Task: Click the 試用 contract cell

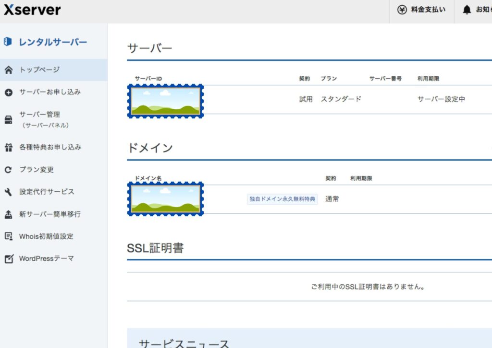Action: (306, 99)
